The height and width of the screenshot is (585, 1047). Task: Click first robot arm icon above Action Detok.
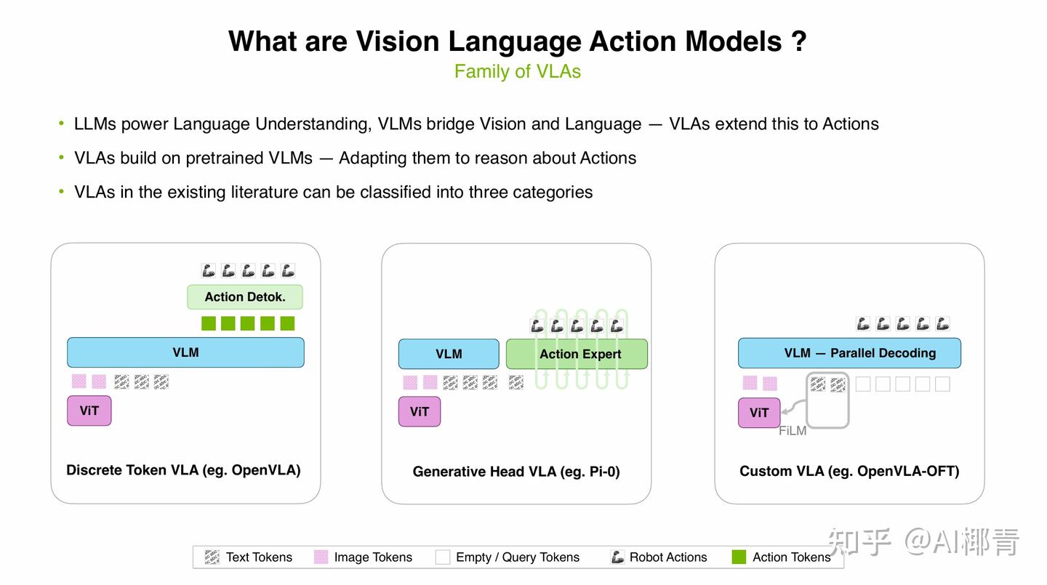click(209, 270)
